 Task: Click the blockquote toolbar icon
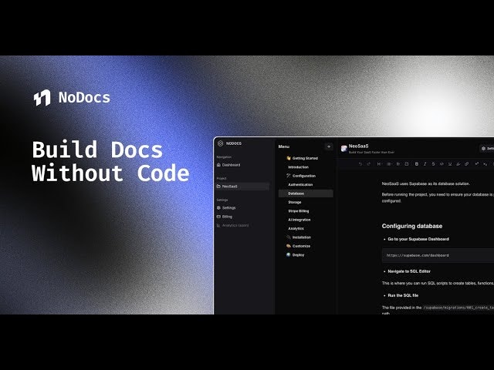click(398, 164)
